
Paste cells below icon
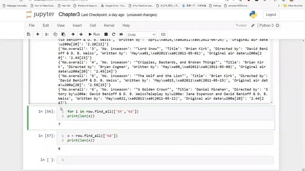point(63,35)
